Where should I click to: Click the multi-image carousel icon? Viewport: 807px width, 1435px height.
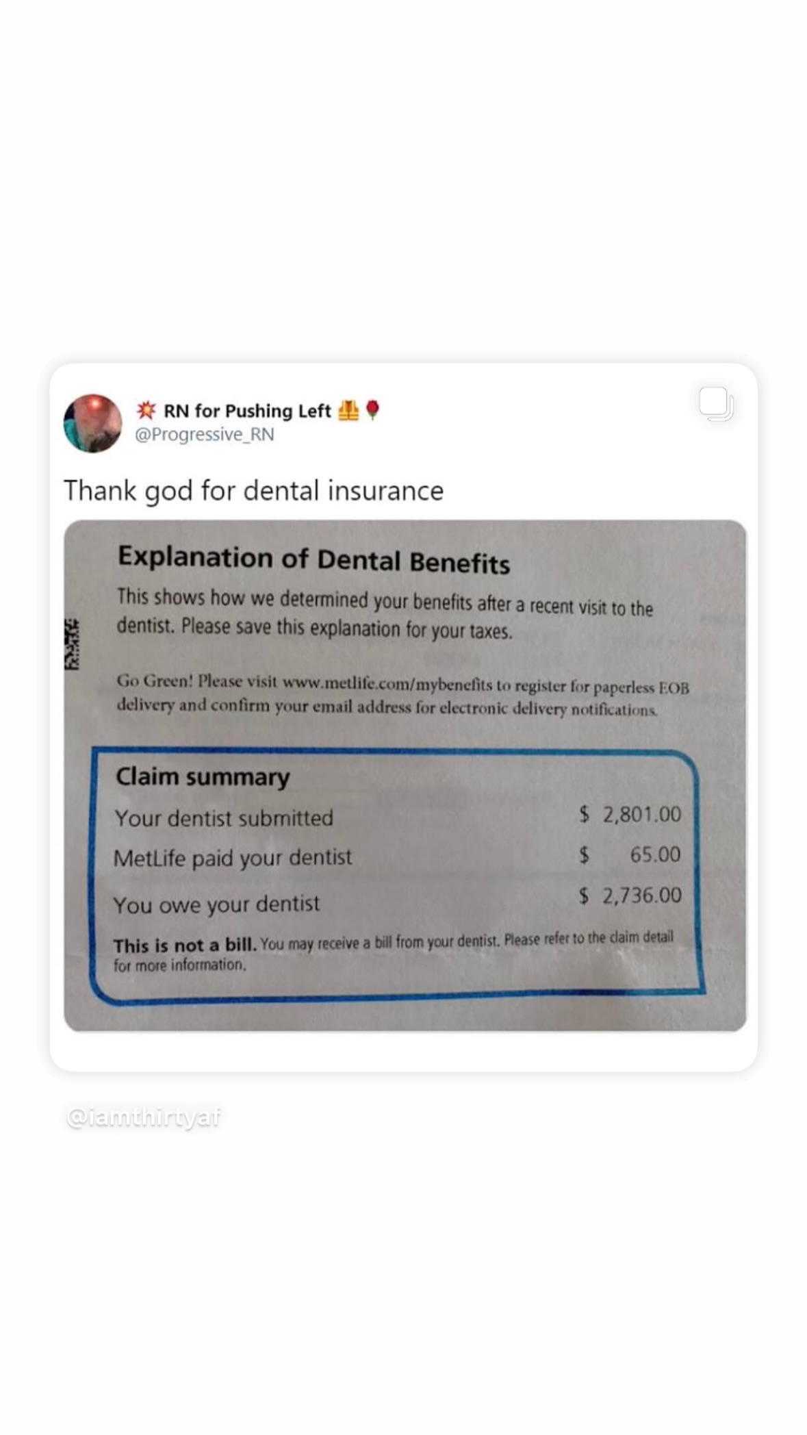coord(716,404)
